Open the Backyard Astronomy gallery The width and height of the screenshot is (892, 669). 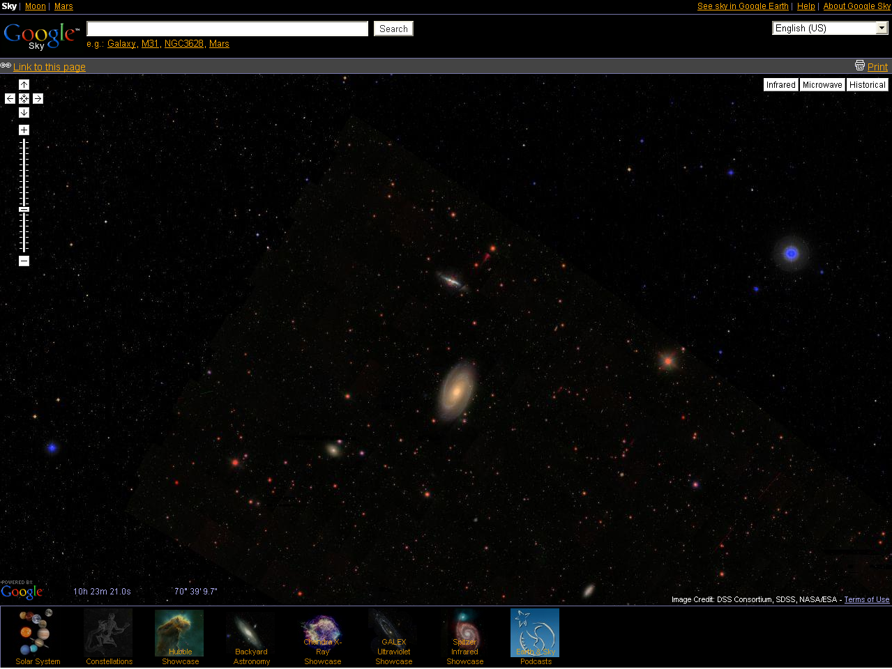251,637
